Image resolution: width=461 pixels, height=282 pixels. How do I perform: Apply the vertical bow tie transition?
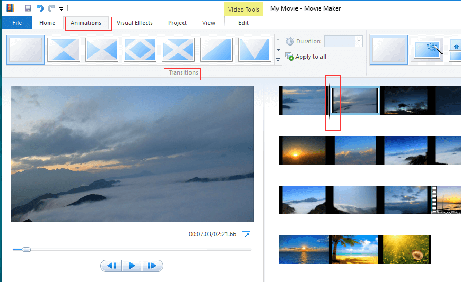64,50
